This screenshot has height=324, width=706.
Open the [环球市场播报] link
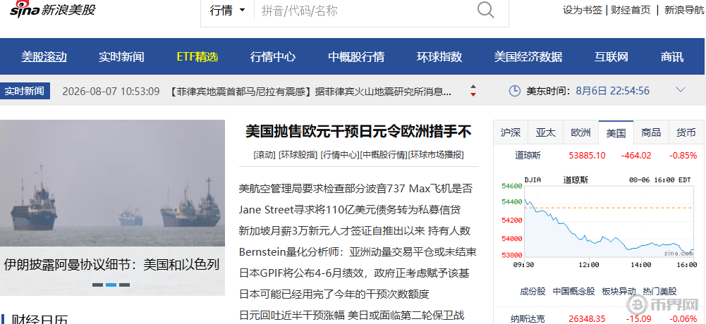[436, 155]
